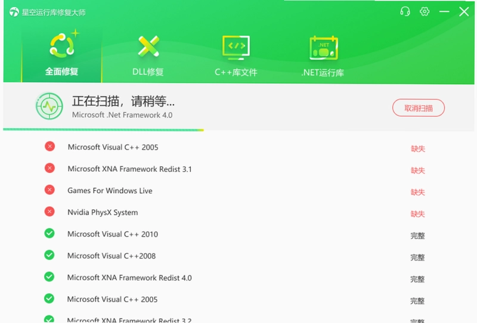Minimize the 星空运行库修复大师 window
Viewport: 477px width, 323px height.
coord(444,11)
